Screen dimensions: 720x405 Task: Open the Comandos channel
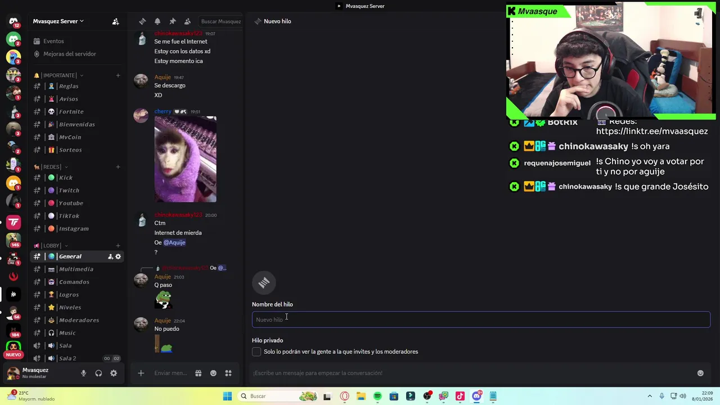pos(77,282)
